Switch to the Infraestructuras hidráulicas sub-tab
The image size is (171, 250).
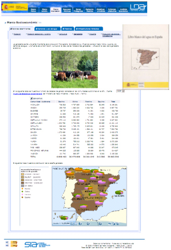pyautogui.click(x=89, y=29)
